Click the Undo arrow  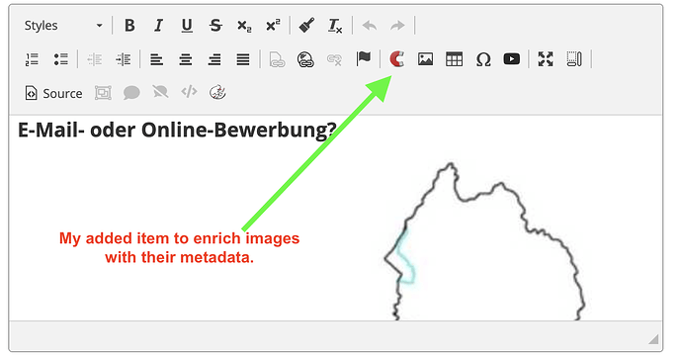pos(370,26)
